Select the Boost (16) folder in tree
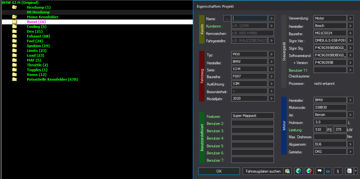Viewport: 360px width, 179px height. pos(36,22)
